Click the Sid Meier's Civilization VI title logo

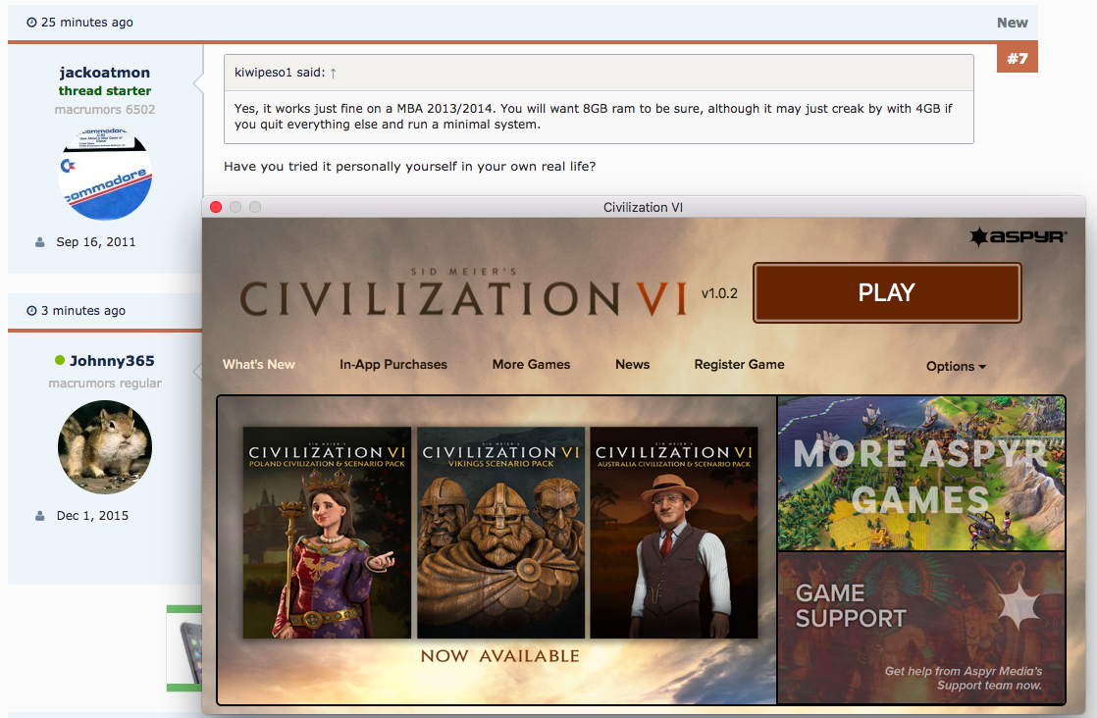(x=463, y=292)
